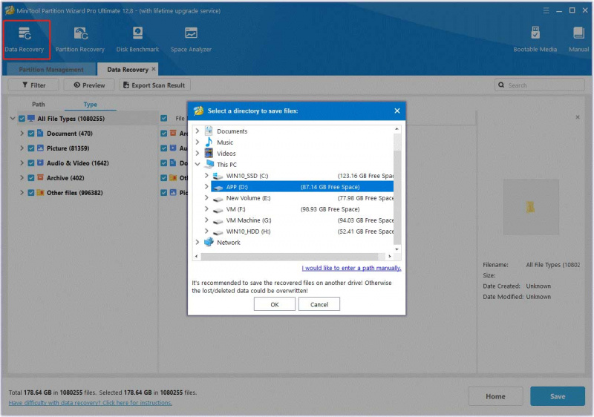Click the This PC computer icon
This screenshot has width=594, height=417.
[209, 164]
